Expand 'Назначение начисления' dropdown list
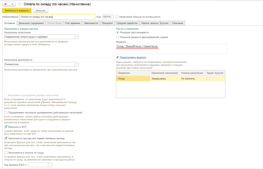Viewport: 263px width, 169px height. point(77,37)
